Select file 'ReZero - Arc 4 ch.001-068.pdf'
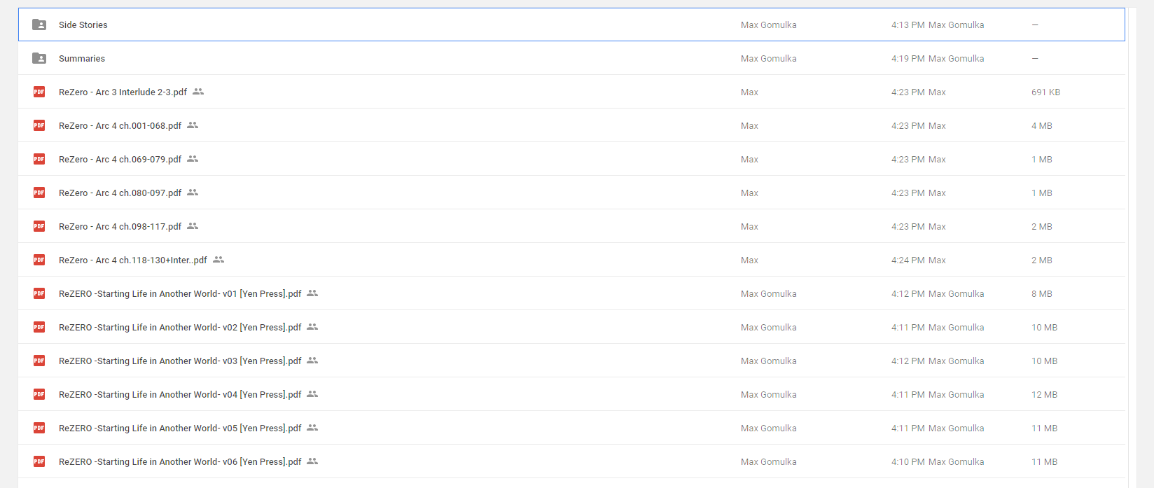 [x=120, y=125]
